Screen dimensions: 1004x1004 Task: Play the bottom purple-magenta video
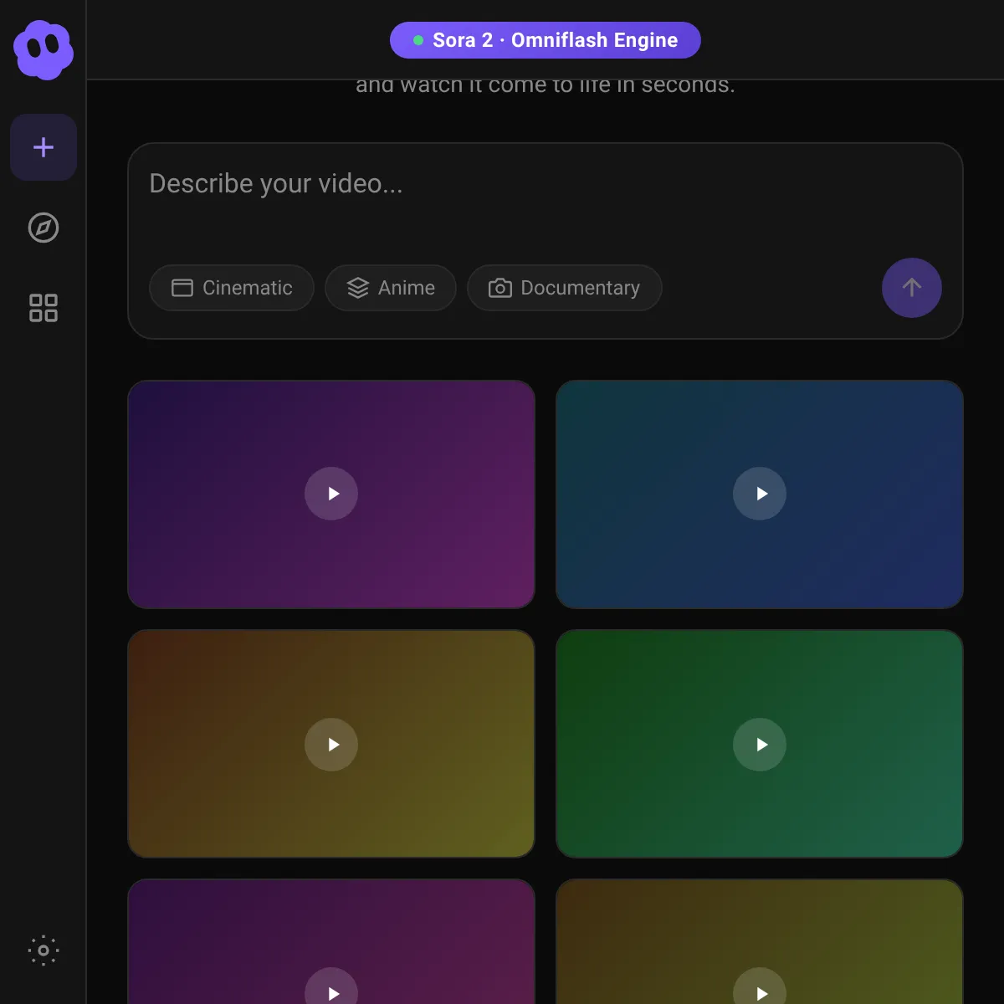(x=331, y=987)
